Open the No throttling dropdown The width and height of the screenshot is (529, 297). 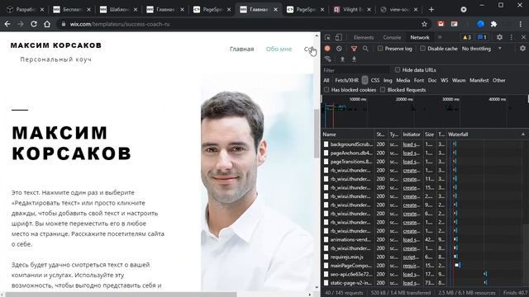coord(481,49)
